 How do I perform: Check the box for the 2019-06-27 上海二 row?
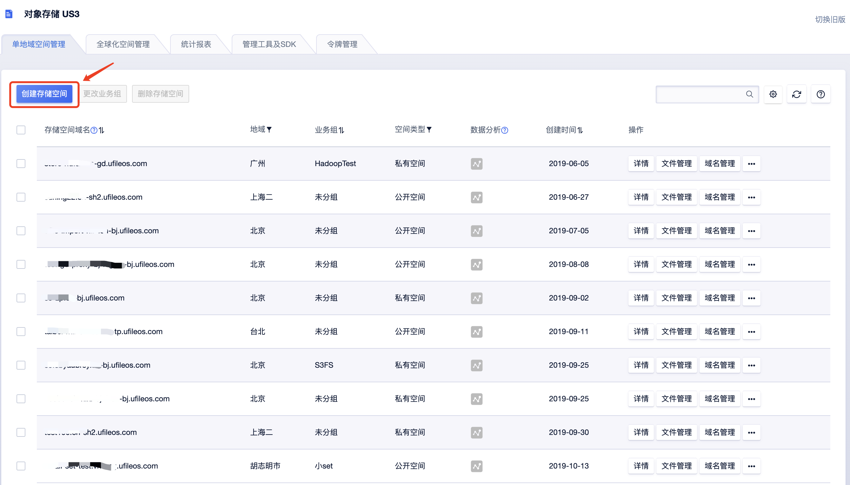pos(21,197)
